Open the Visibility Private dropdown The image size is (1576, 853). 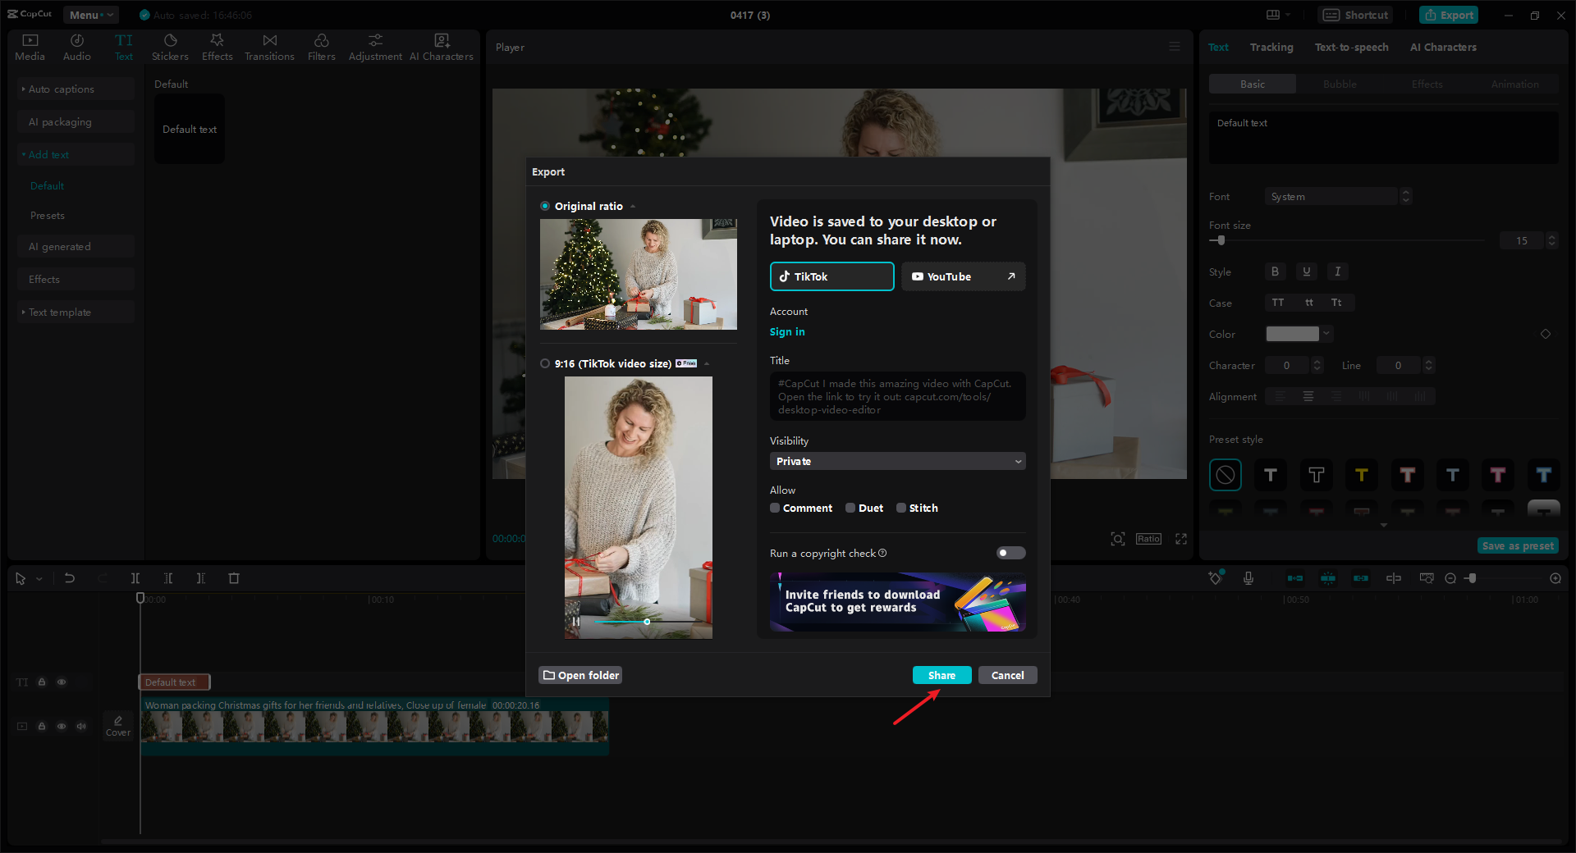pos(898,461)
